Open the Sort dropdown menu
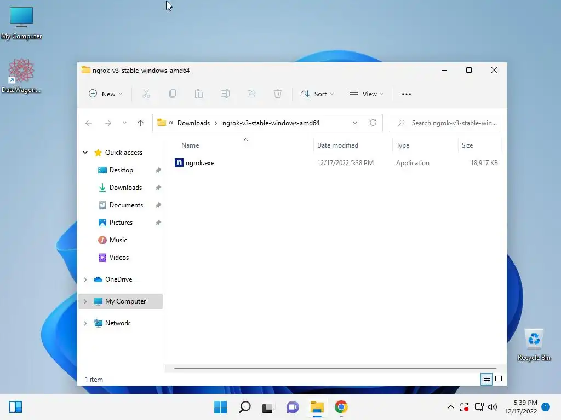The height and width of the screenshot is (420, 561). tap(317, 94)
